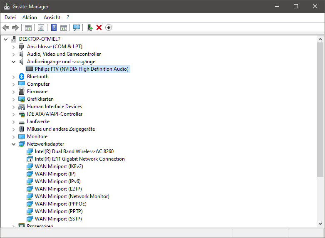
Task: Expand Audio, Video und Gamecontroller category
Action: (x=14, y=55)
